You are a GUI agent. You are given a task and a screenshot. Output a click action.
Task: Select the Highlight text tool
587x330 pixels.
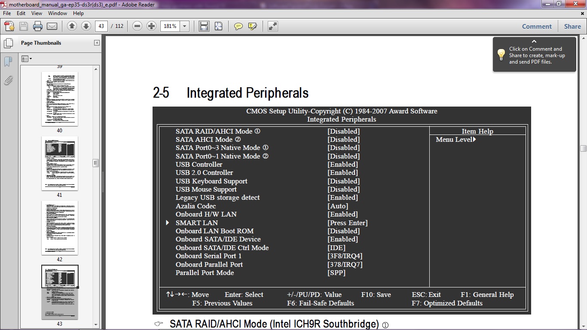click(x=252, y=26)
